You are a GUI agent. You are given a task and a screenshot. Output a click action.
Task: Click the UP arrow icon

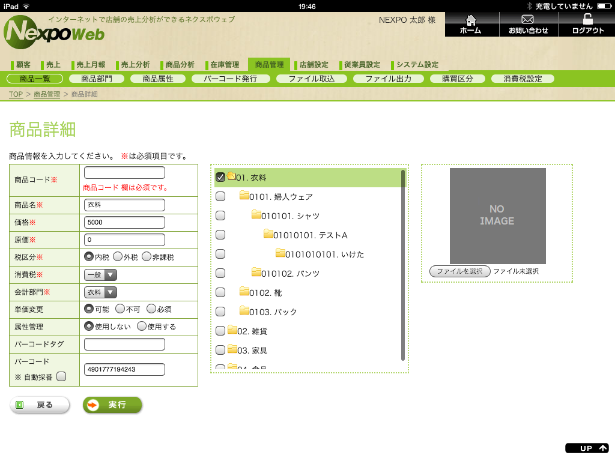click(x=603, y=448)
